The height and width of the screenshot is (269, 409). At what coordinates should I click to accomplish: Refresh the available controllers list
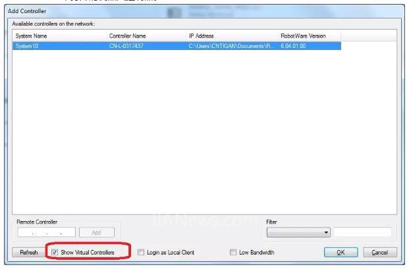pos(29,253)
